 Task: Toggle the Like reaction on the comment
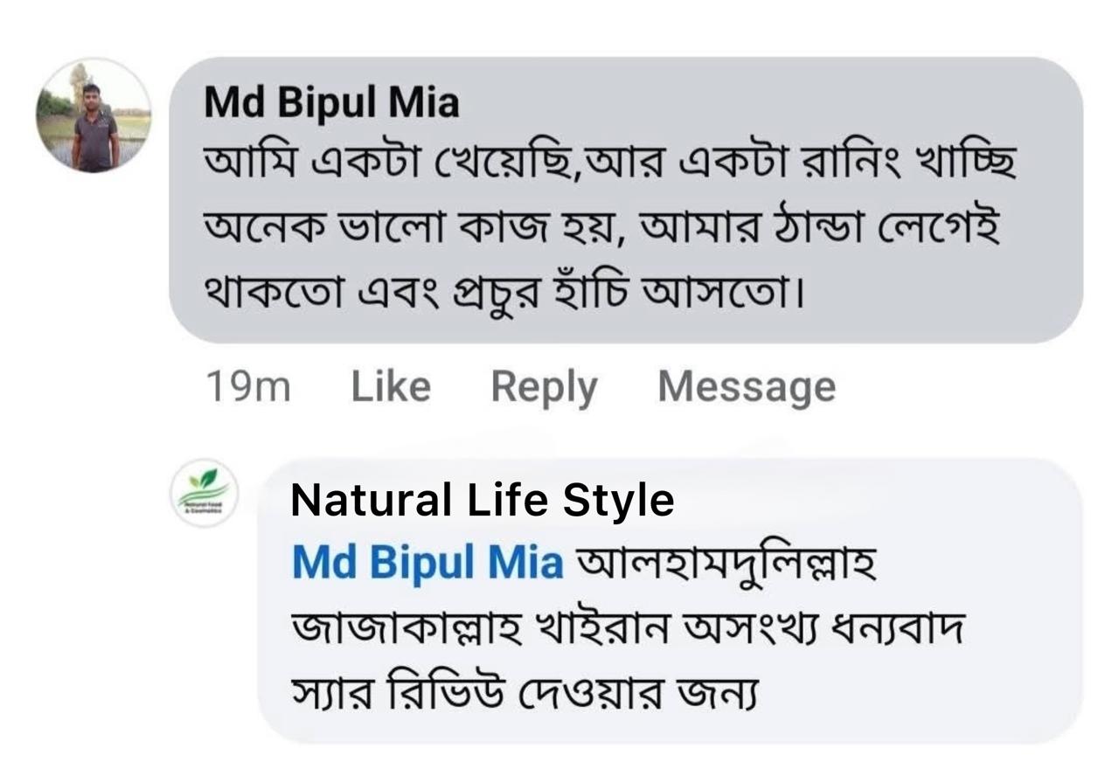click(x=390, y=384)
